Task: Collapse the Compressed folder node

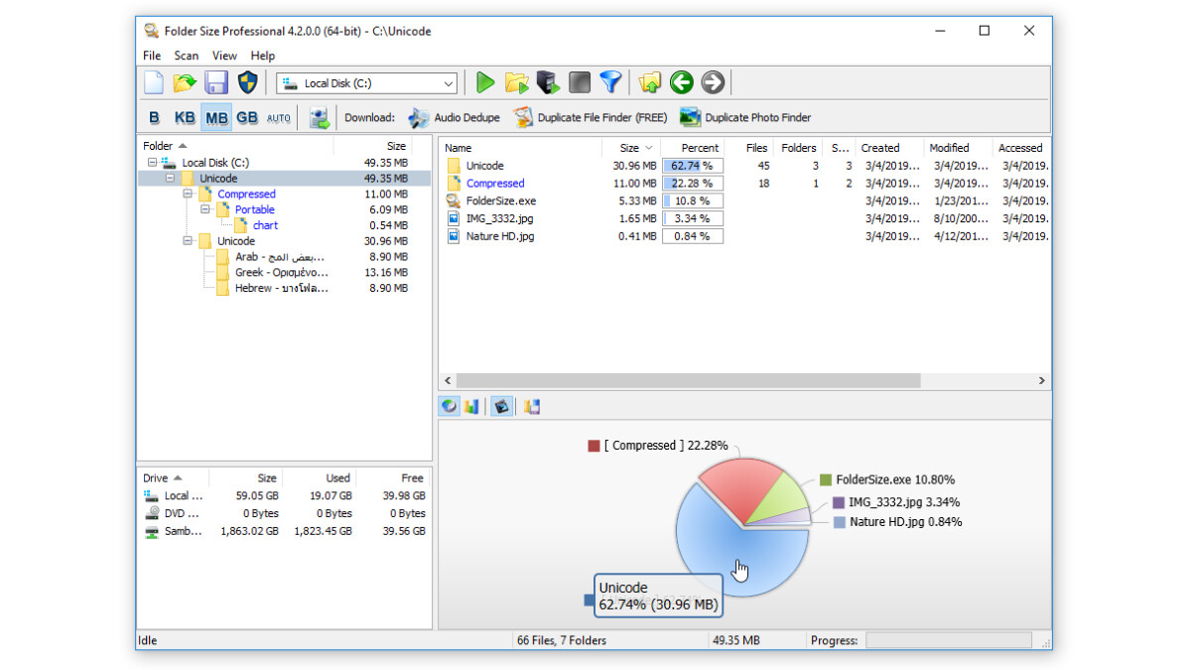Action: (x=188, y=195)
